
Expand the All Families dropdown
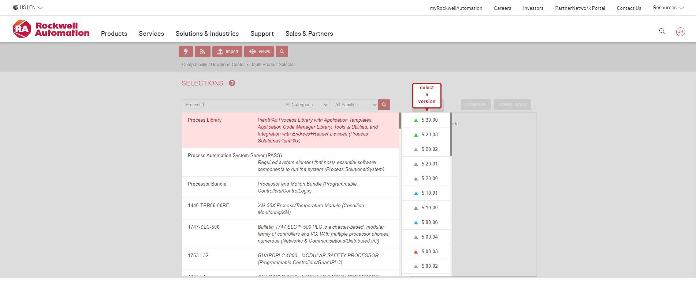[x=354, y=105]
